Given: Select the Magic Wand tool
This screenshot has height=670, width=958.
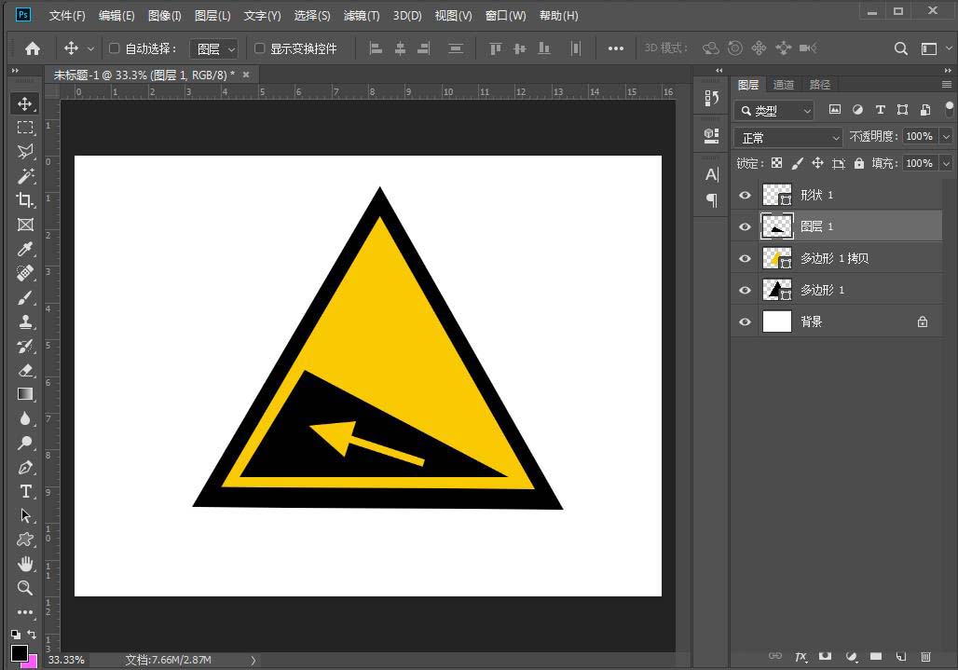Looking at the screenshot, I should [25, 176].
